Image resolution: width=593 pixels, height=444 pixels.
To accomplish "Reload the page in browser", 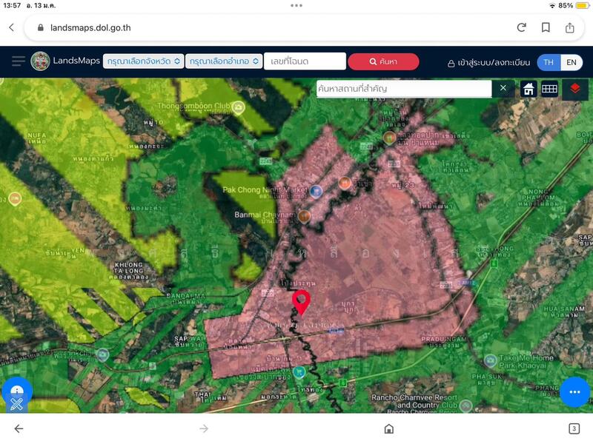I will tap(522, 27).
